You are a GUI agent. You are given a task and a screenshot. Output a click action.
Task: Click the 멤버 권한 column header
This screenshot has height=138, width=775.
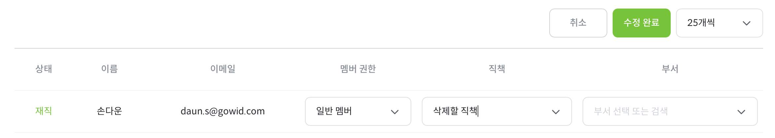pos(358,69)
